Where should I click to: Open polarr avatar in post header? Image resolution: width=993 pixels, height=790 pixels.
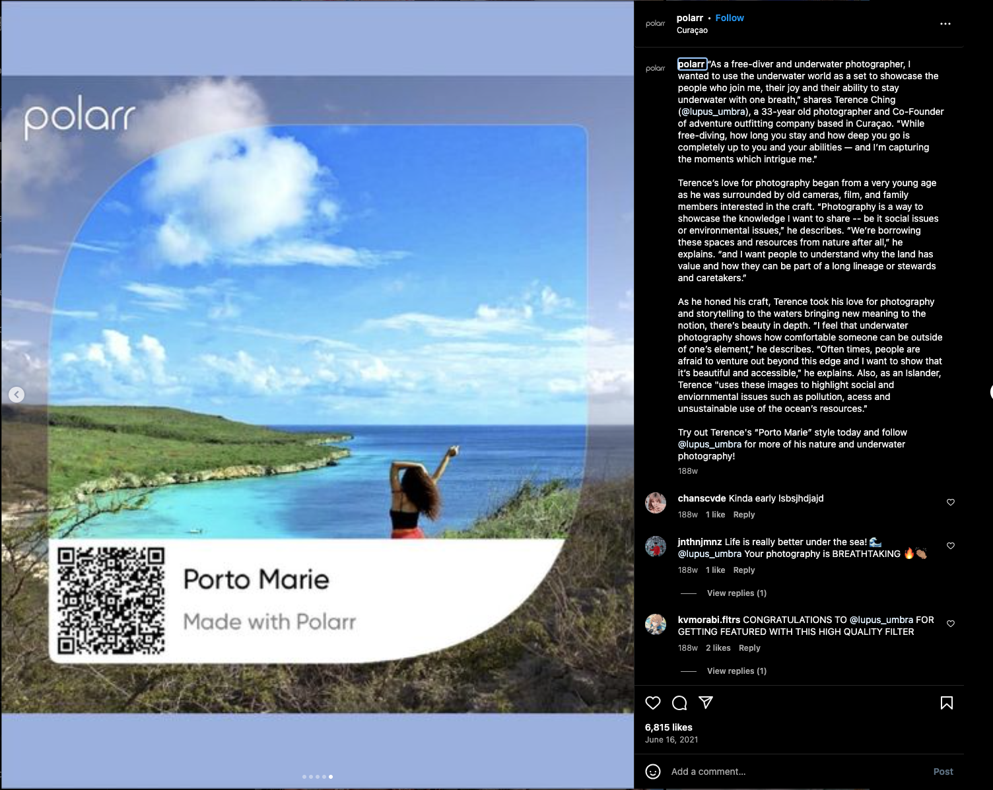click(x=656, y=24)
